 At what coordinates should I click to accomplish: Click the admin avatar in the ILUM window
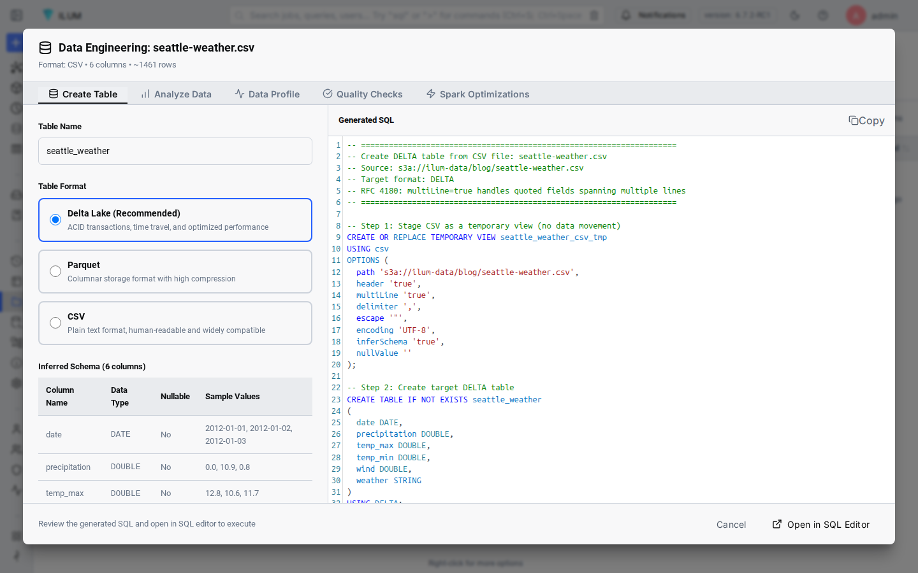click(x=856, y=15)
